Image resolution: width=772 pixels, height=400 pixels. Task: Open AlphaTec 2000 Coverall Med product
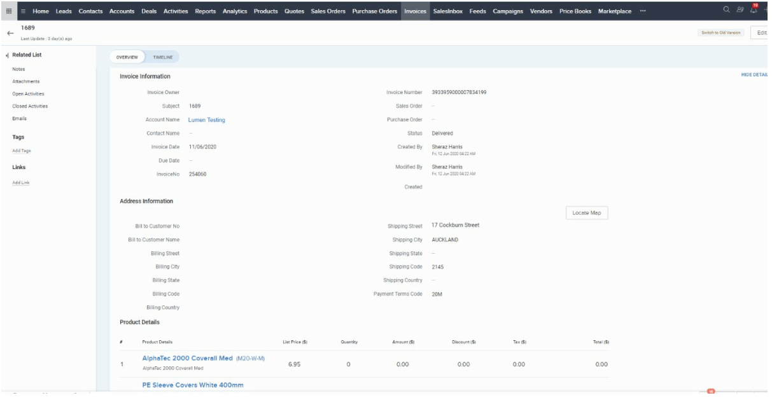[188, 359]
